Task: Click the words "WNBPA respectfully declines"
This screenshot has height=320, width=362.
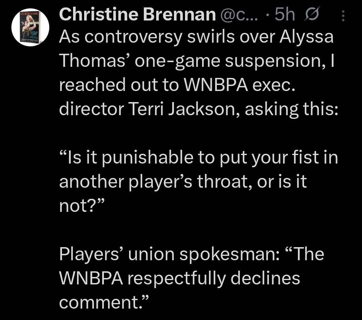Action: [x=179, y=278]
